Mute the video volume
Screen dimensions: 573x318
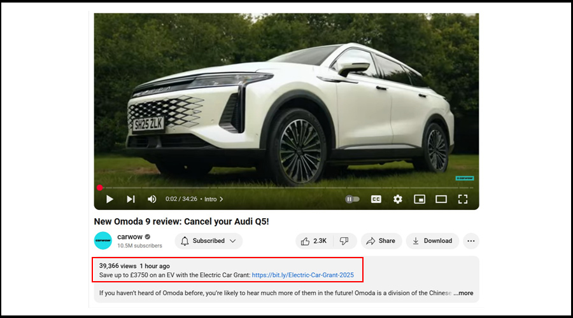[152, 199]
